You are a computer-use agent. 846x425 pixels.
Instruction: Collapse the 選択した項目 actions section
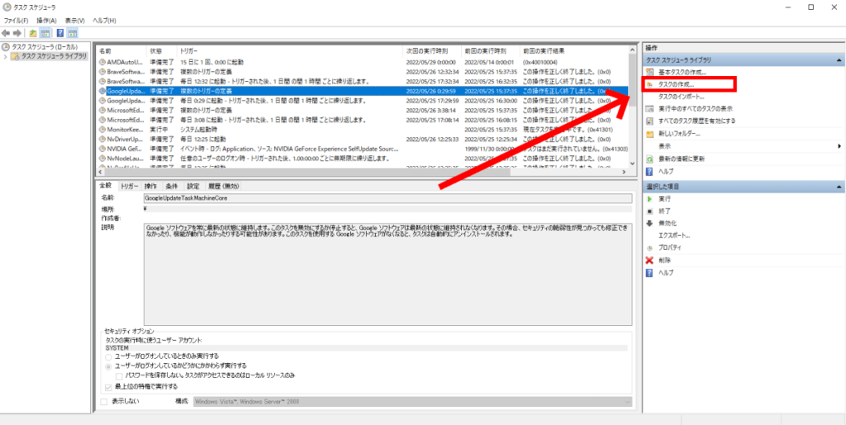pyautogui.click(x=839, y=187)
